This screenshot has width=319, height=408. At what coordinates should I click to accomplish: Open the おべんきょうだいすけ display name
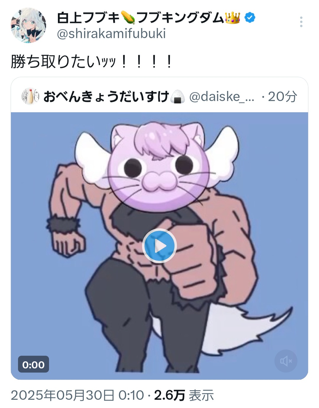[106, 97]
